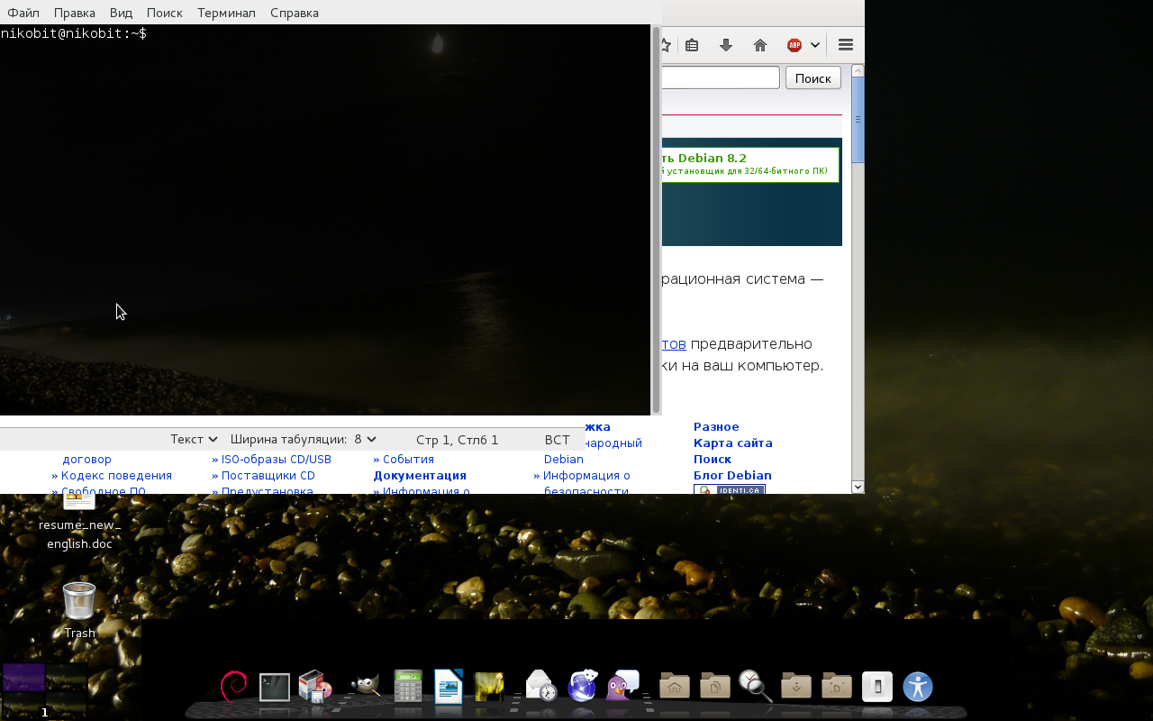Viewport: 1153px width, 721px height.
Task: Switch to the purple workspace thumbnail
Action: (23, 677)
